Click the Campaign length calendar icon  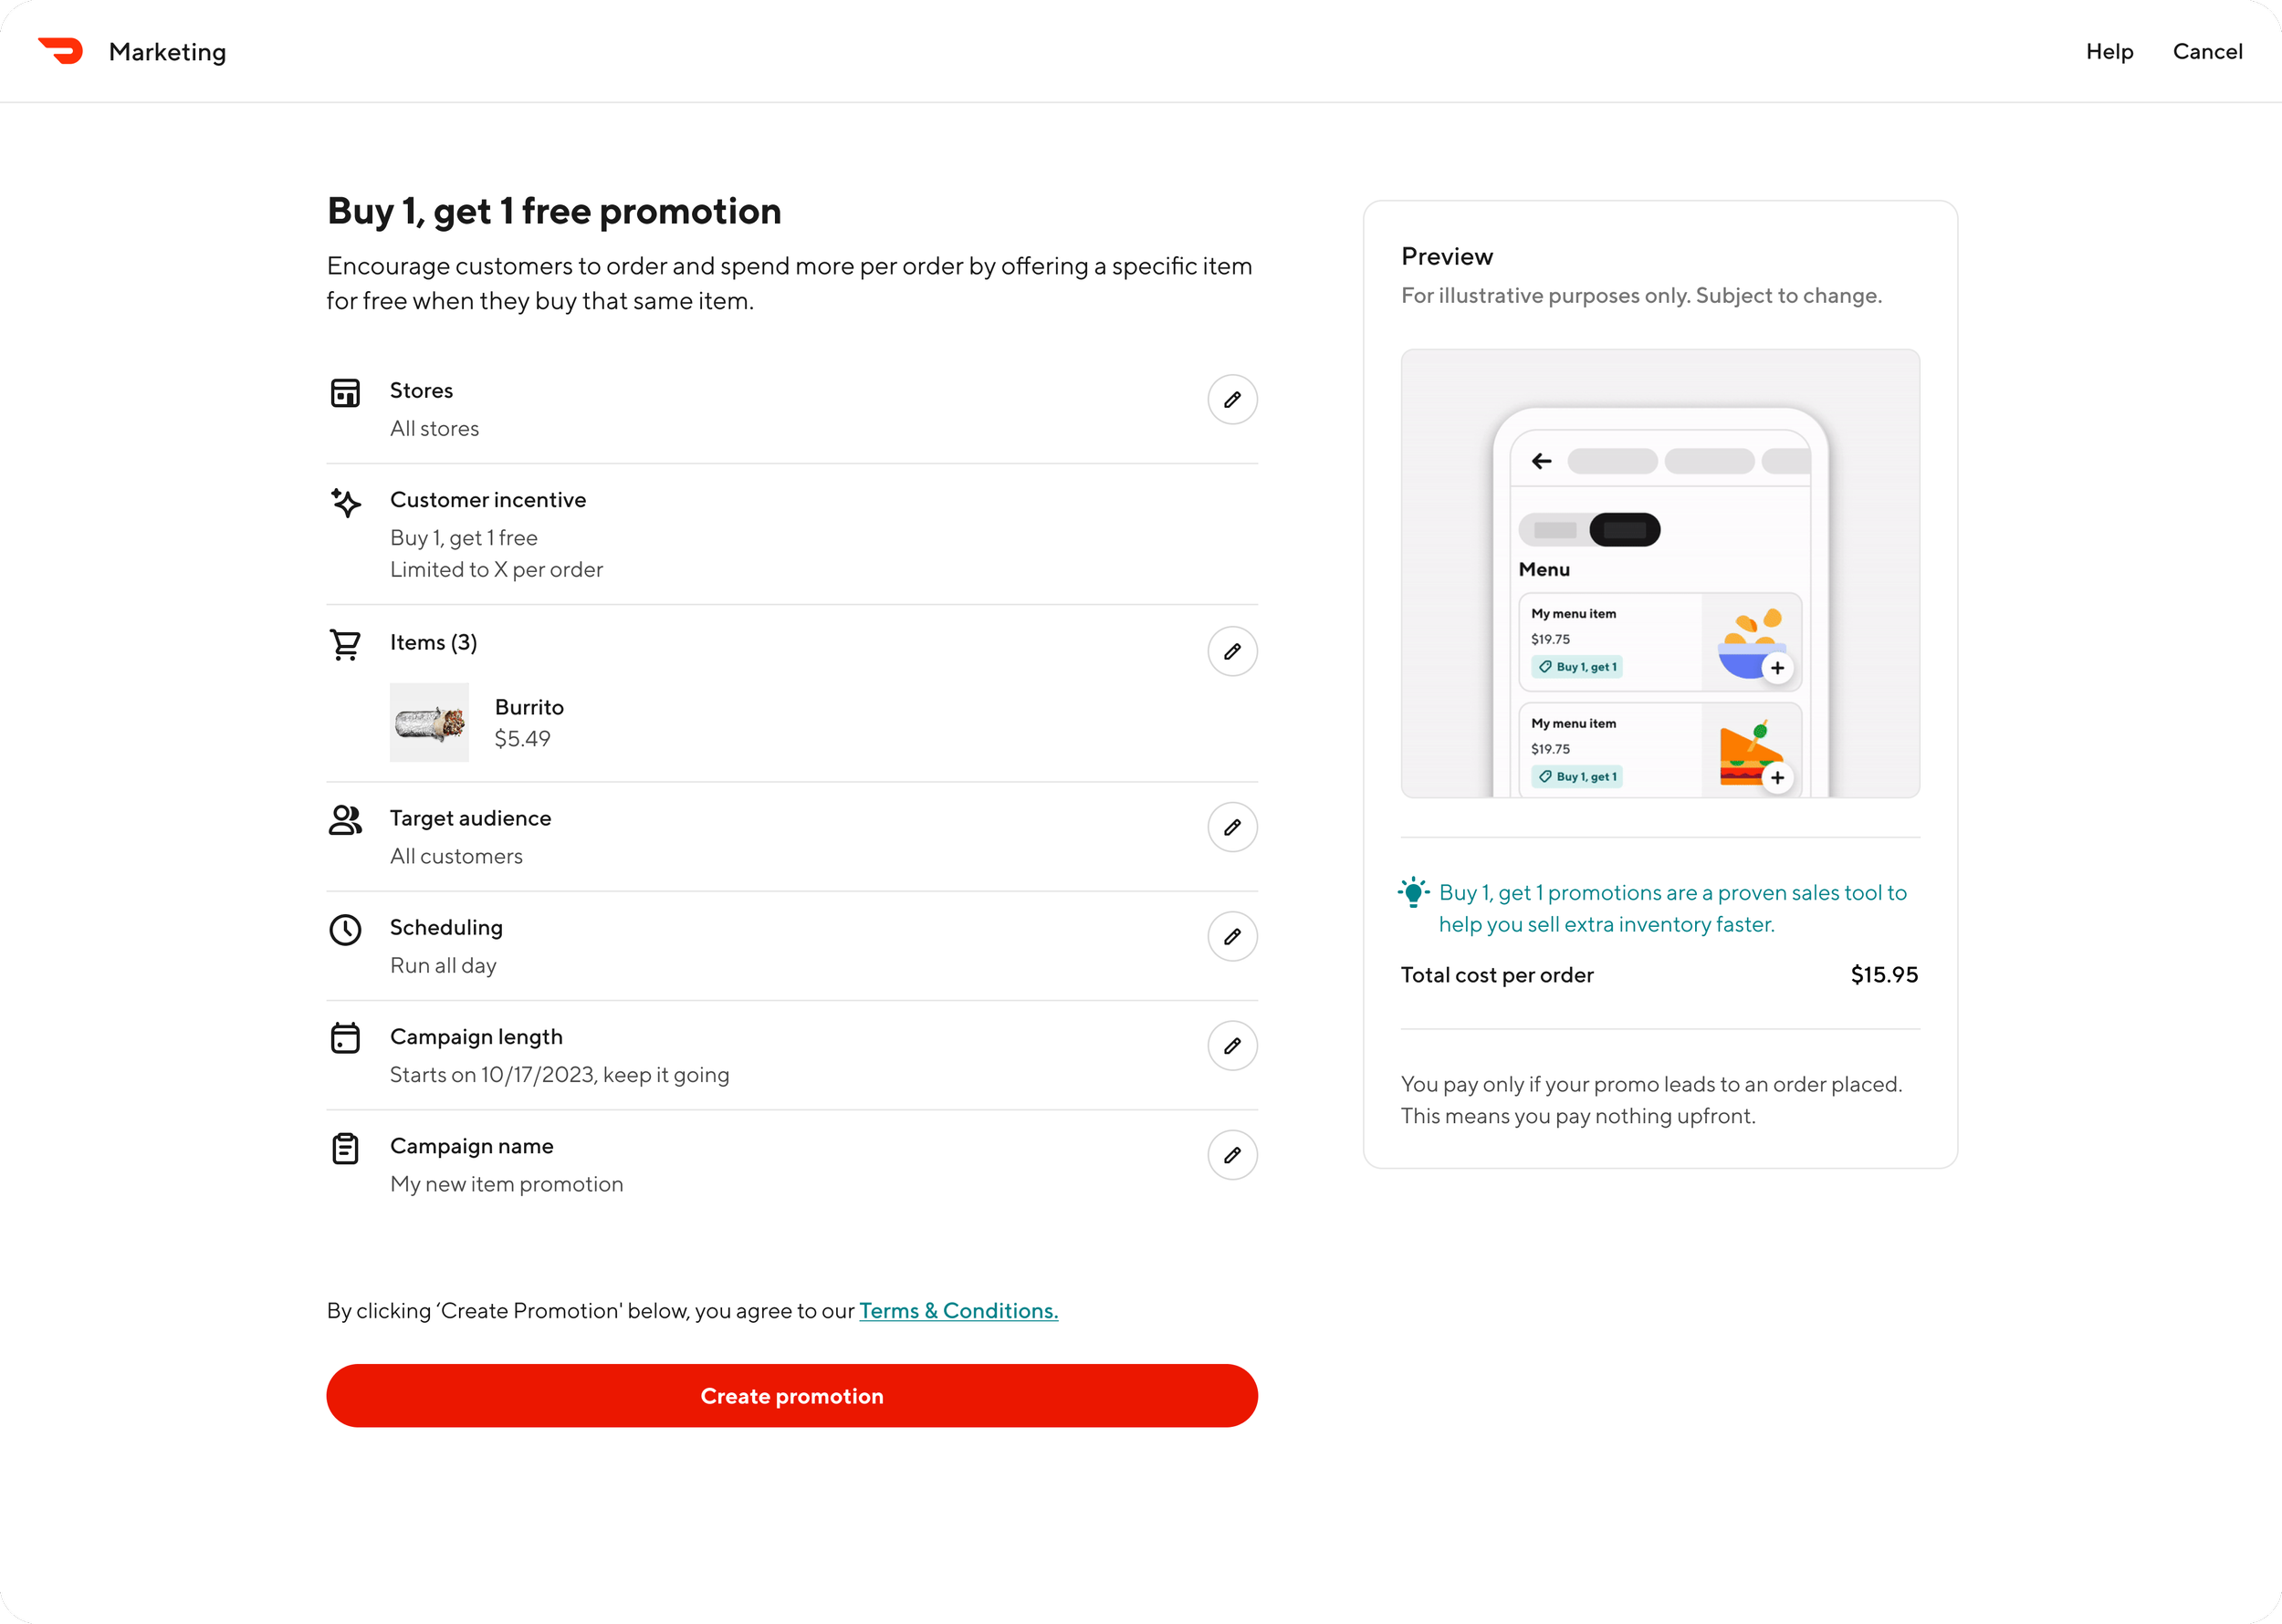345,1038
